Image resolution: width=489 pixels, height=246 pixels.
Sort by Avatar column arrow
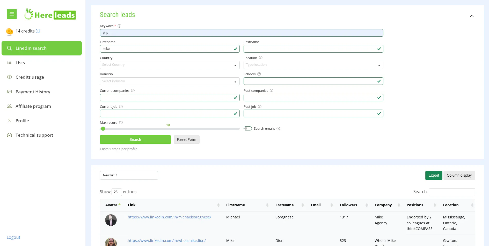click(x=119, y=204)
